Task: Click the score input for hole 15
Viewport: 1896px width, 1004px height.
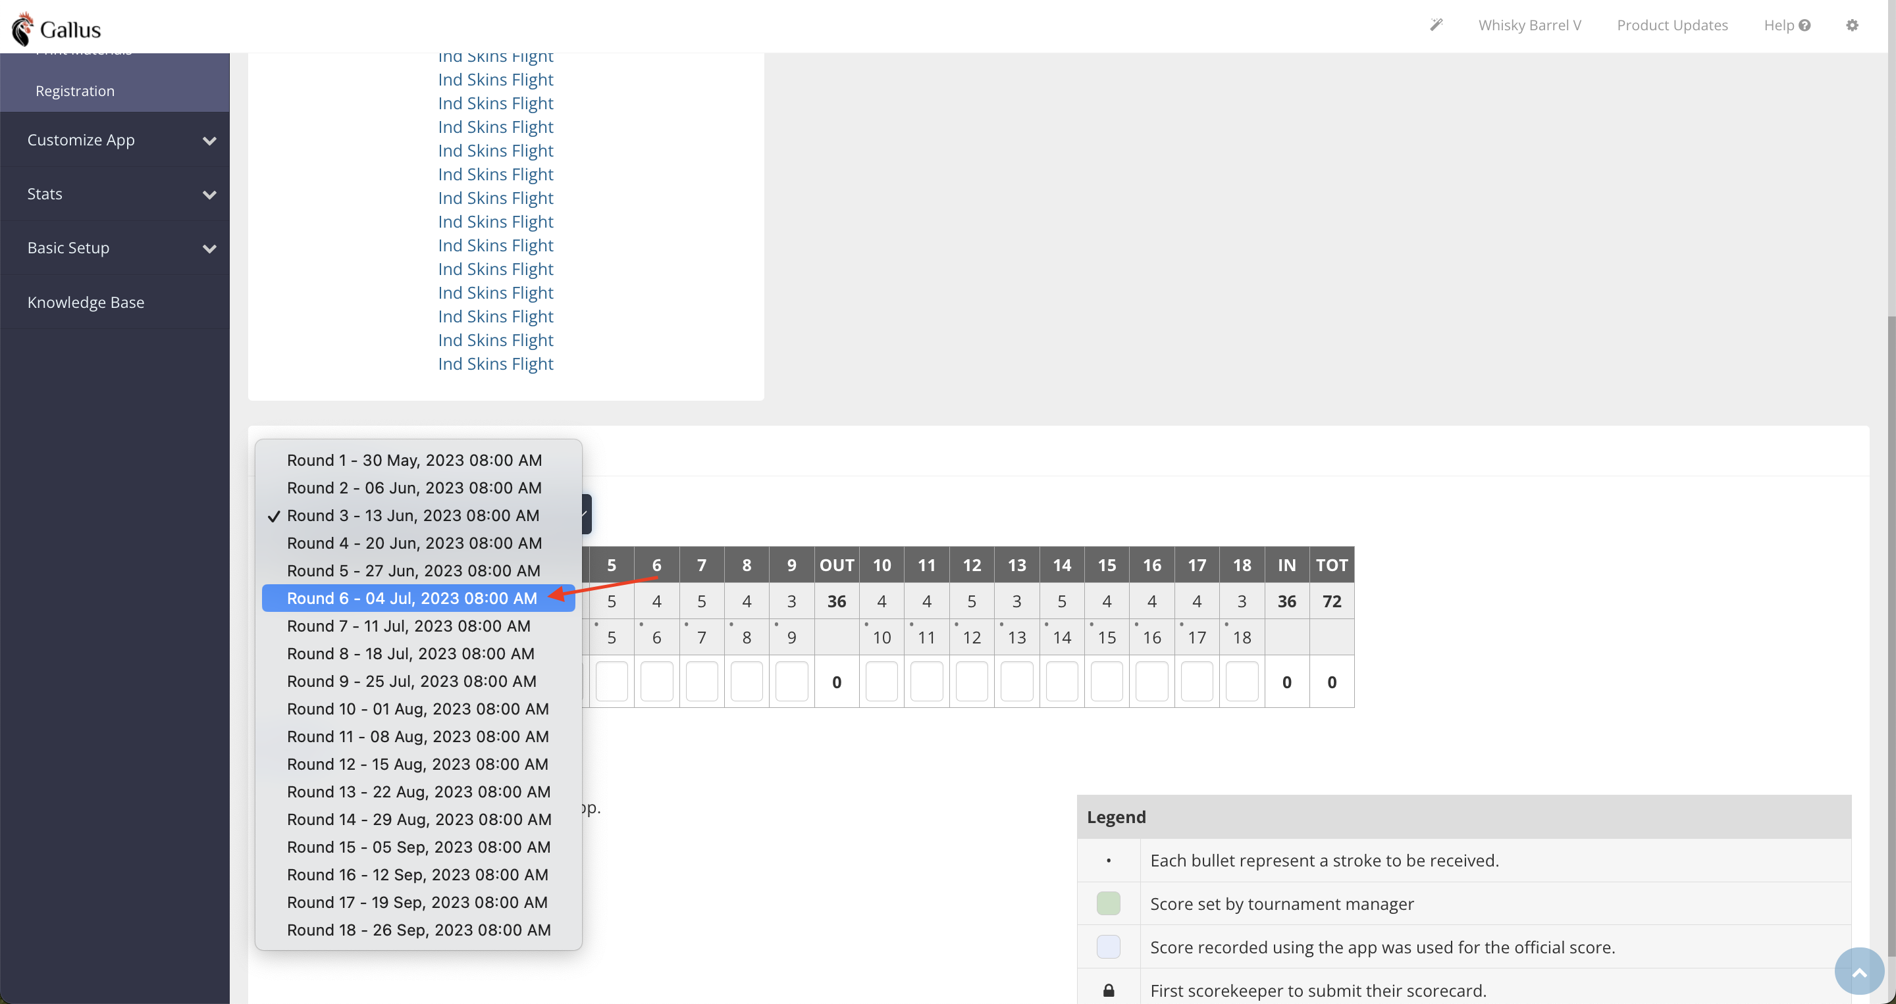Action: coord(1107,681)
